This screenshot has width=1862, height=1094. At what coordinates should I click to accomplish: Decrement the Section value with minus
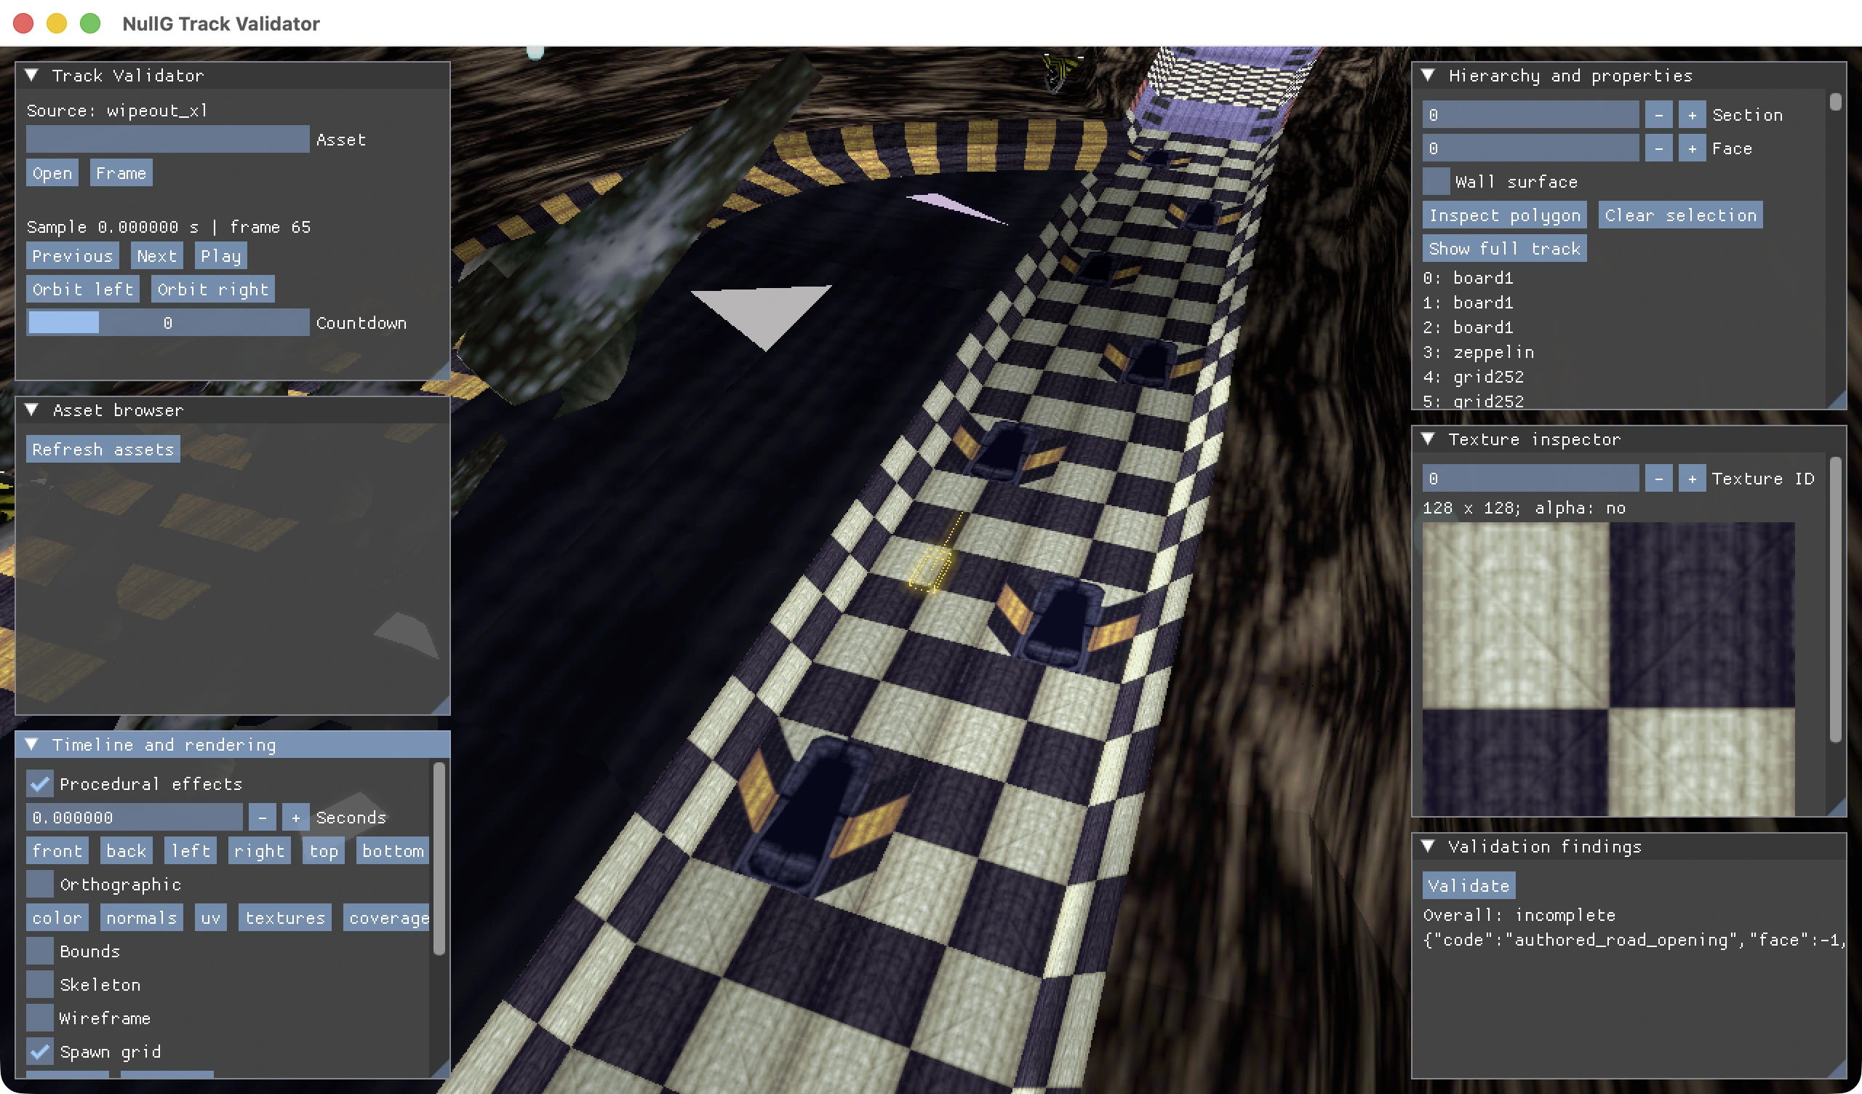[x=1659, y=115]
